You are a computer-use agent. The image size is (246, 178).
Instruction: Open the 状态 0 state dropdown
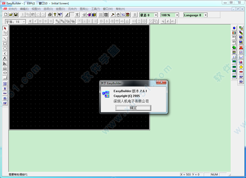tap(156, 15)
